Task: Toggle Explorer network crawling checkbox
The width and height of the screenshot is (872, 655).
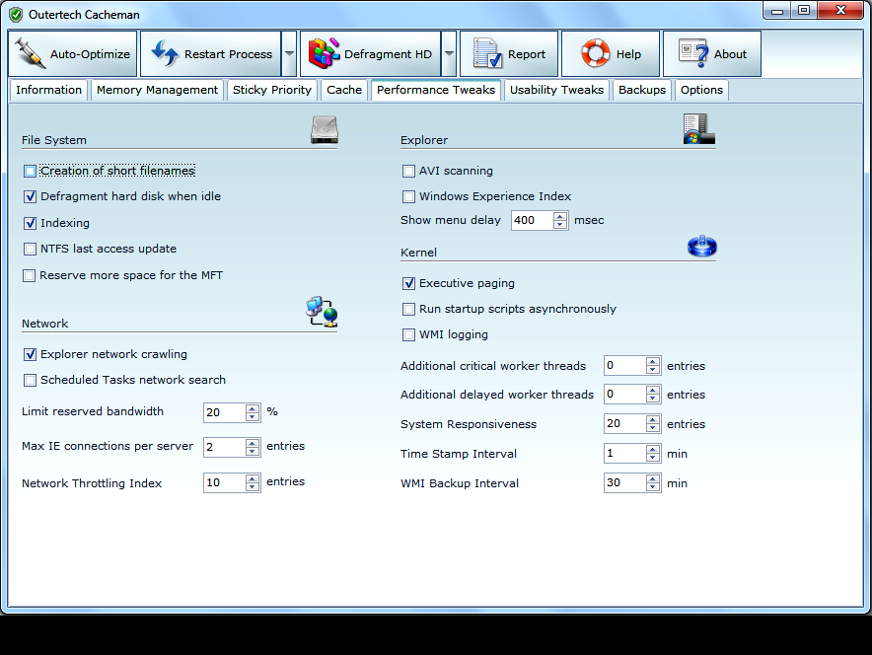Action: pyautogui.click(x=30, y=355)
